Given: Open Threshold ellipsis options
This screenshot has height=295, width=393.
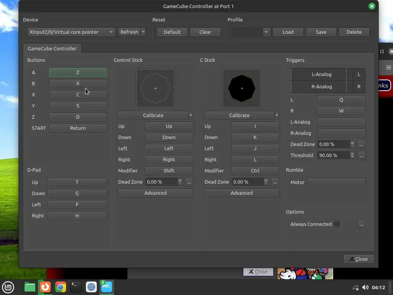Looking at the screenshot, I should (362, 155).
